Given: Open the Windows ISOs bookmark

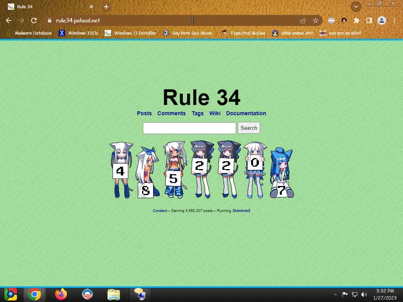Looking at the screenshot, I should click(78, 33).
